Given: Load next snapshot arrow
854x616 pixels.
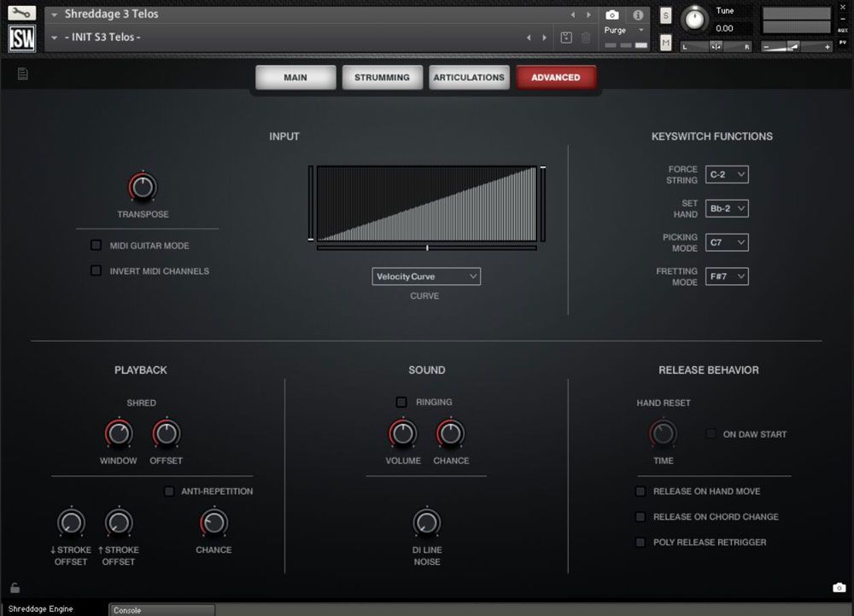Looking at the screenshot, I should click(x=544, y=38).
